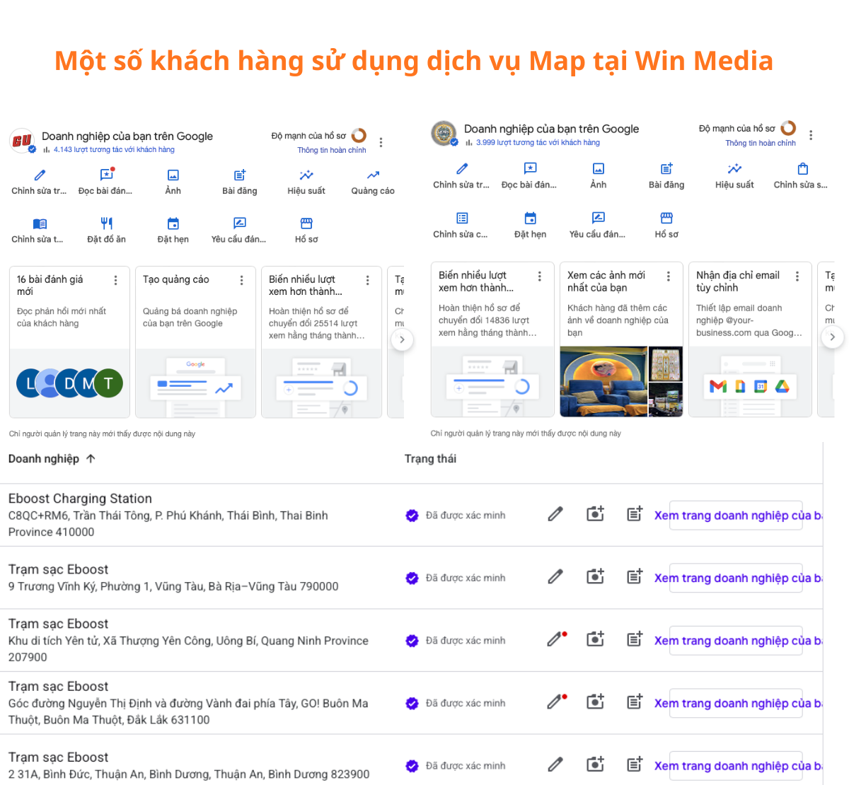The image size is (849, 785).
Task: Open Đặt hẹn icon in left panel
Action: coord(173,223)
